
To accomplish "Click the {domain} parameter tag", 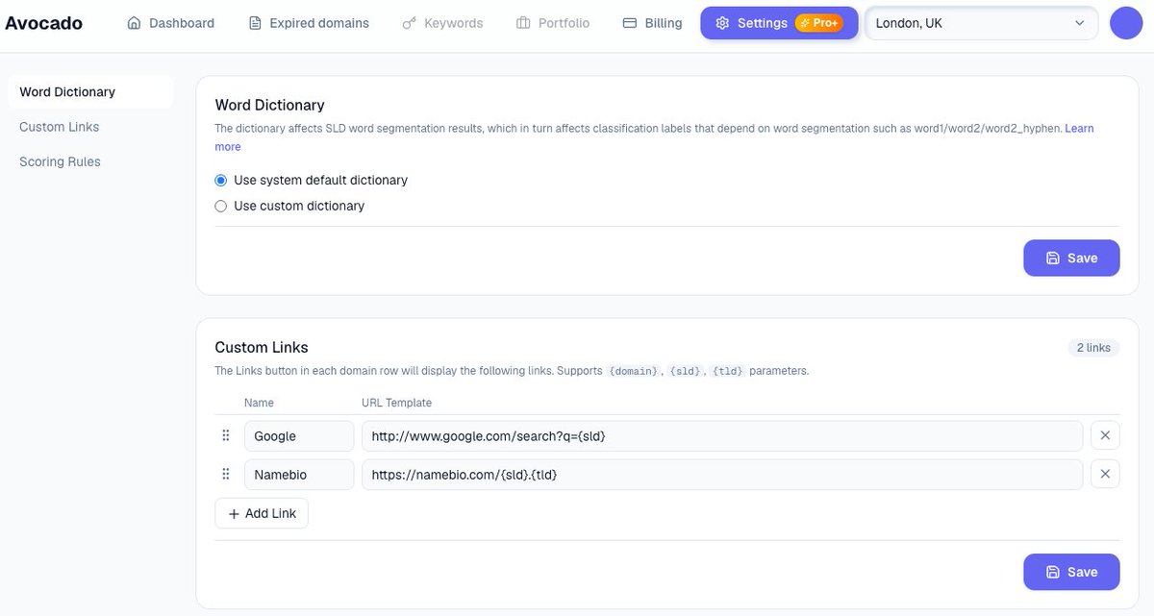I will coord(633,371).
